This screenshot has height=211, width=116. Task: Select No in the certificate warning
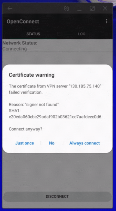(52, 143)
